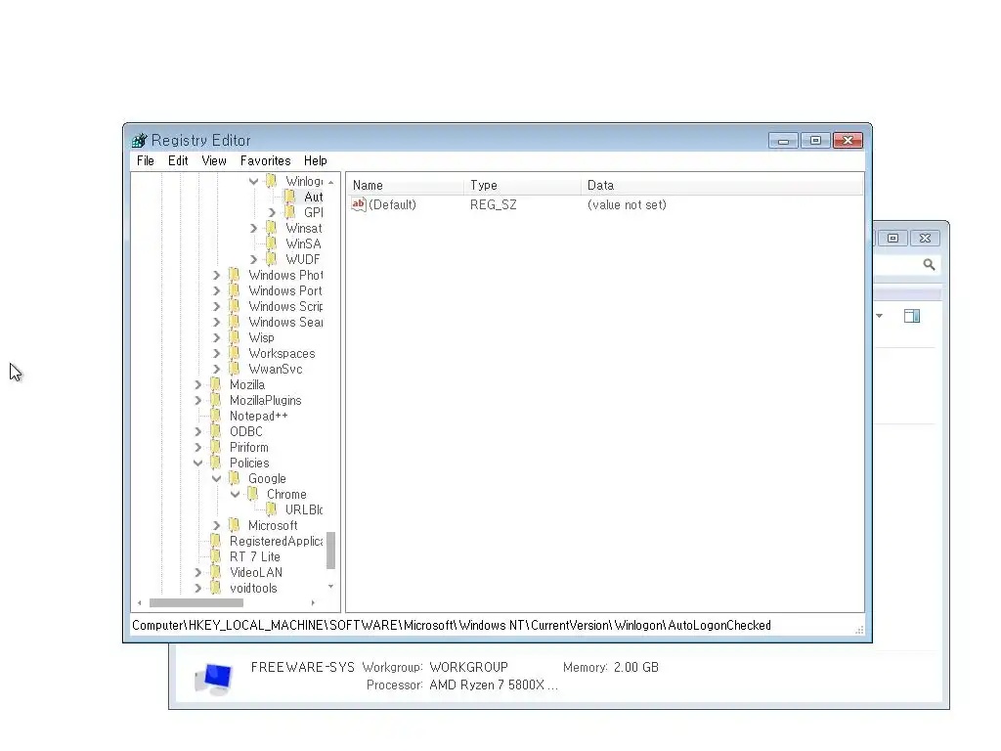Click the Notepad++ folder icon
The width and height of the screenshot is (1001, 751).
point(216,415)
